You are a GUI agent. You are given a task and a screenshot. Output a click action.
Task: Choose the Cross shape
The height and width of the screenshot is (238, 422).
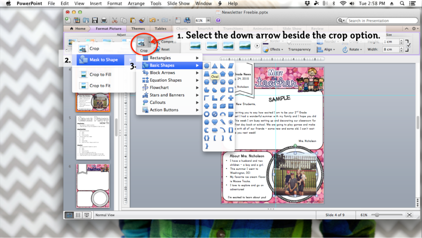(x=231, y=98)
